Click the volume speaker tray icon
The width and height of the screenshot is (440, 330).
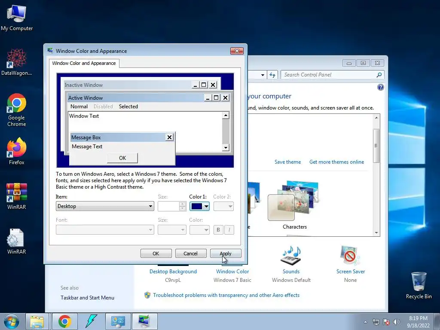click(396, 322)
